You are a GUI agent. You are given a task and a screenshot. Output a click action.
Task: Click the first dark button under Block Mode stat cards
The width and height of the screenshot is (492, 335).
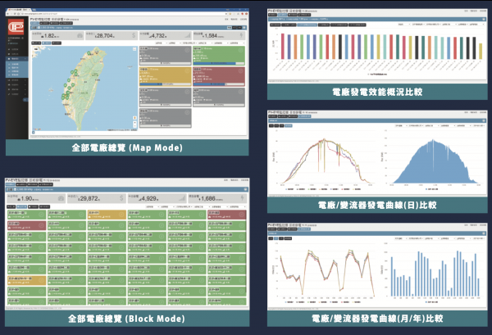pyautogui.click(x=11, y=206)
